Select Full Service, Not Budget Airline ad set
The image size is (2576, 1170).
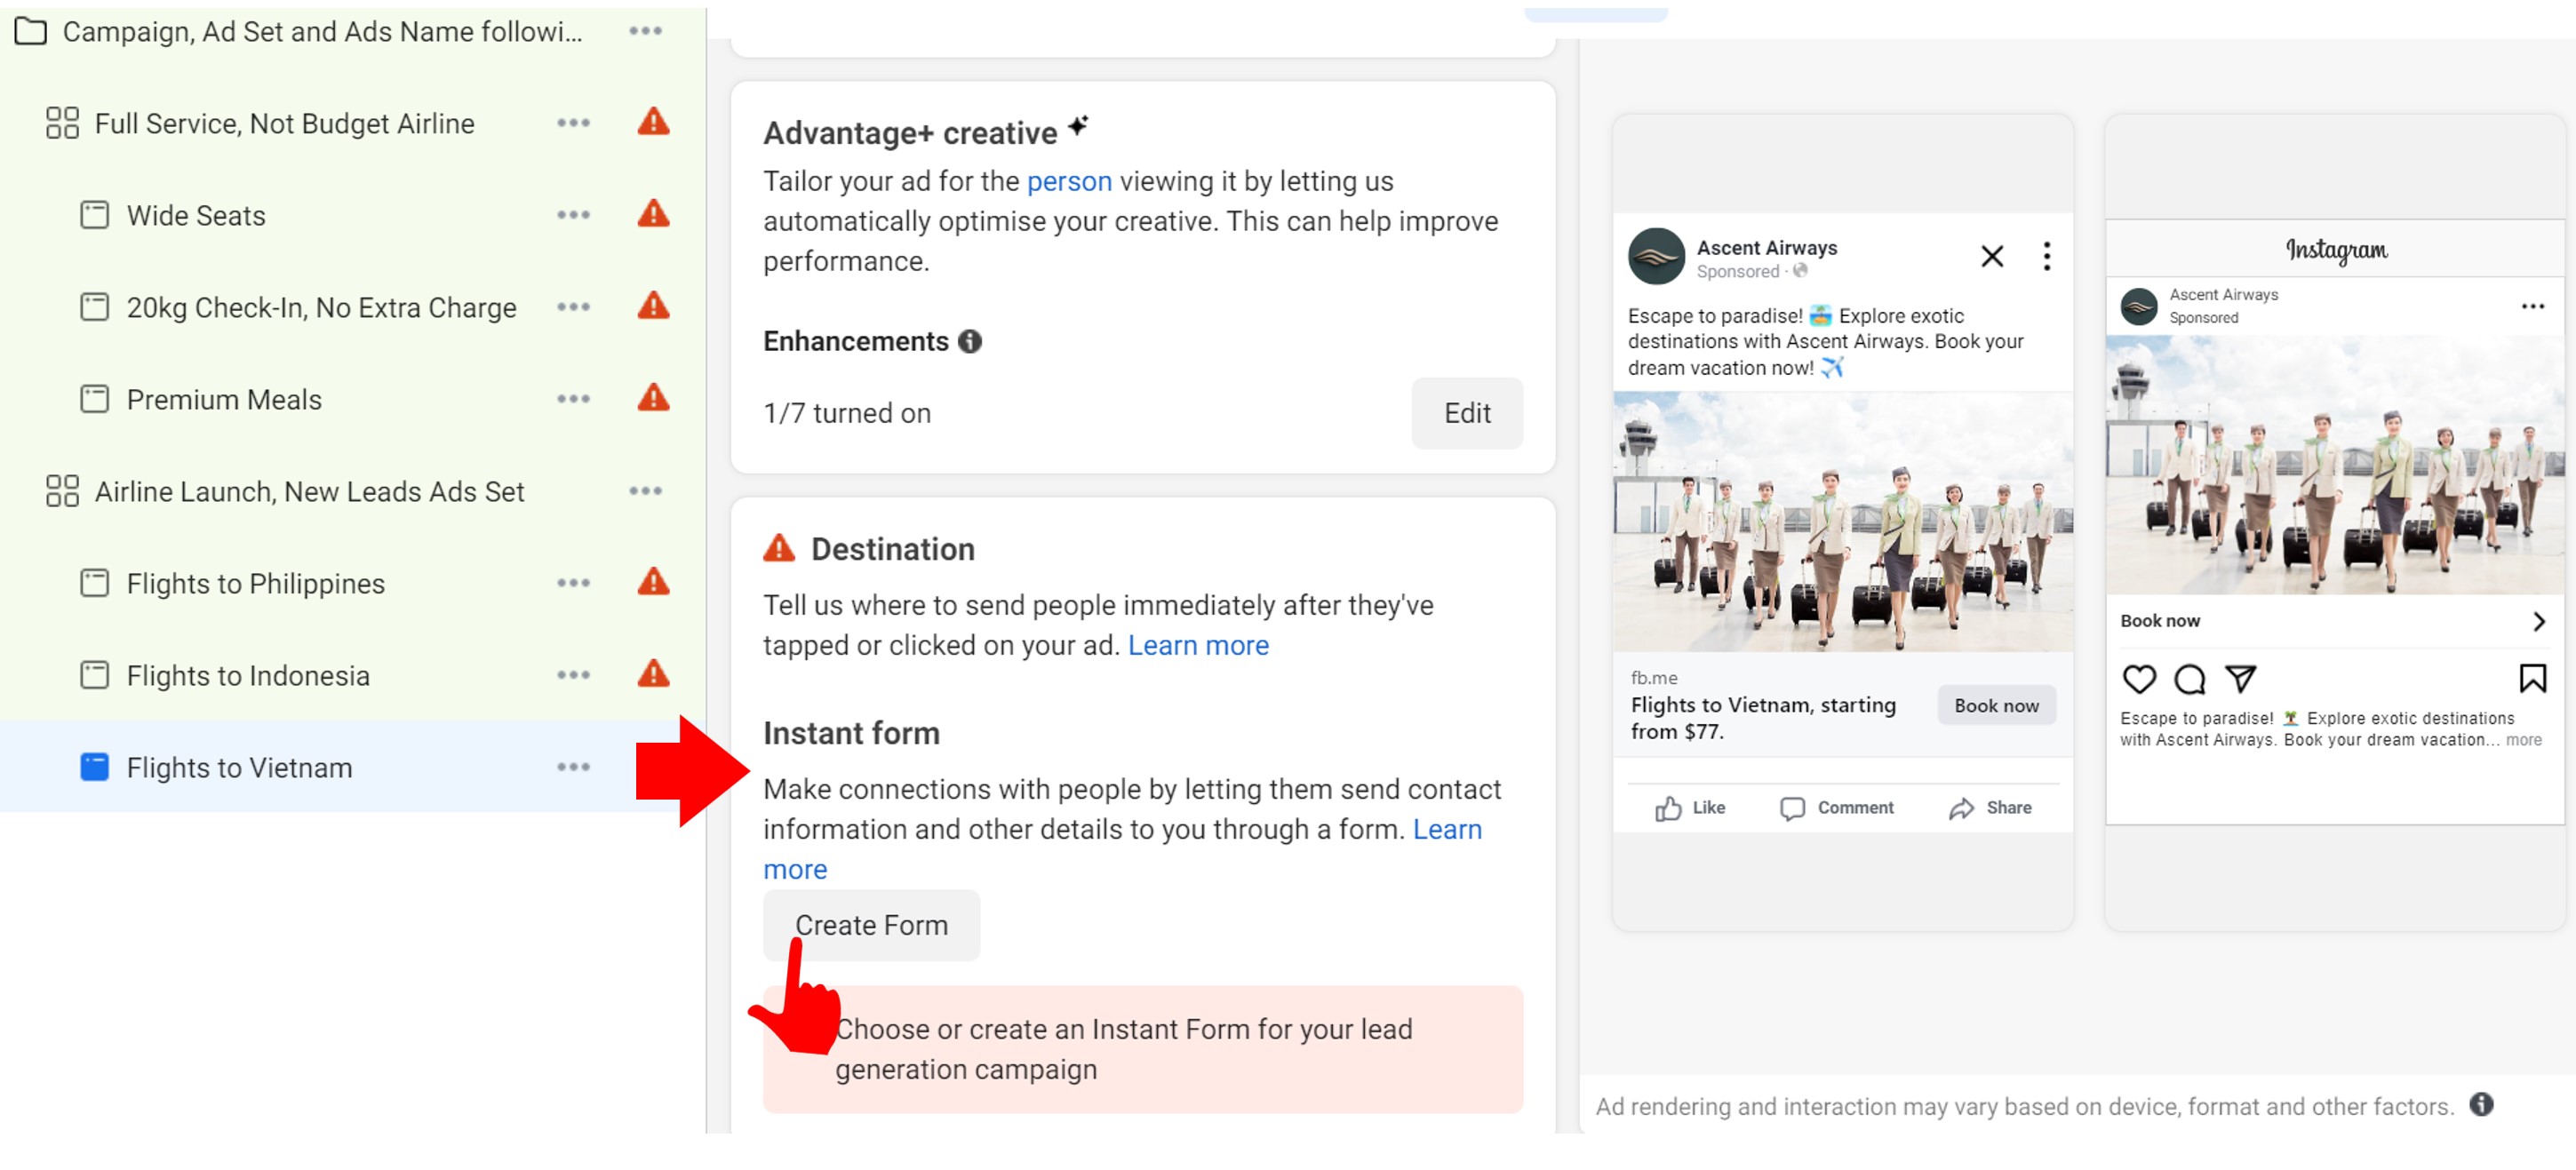284,123
